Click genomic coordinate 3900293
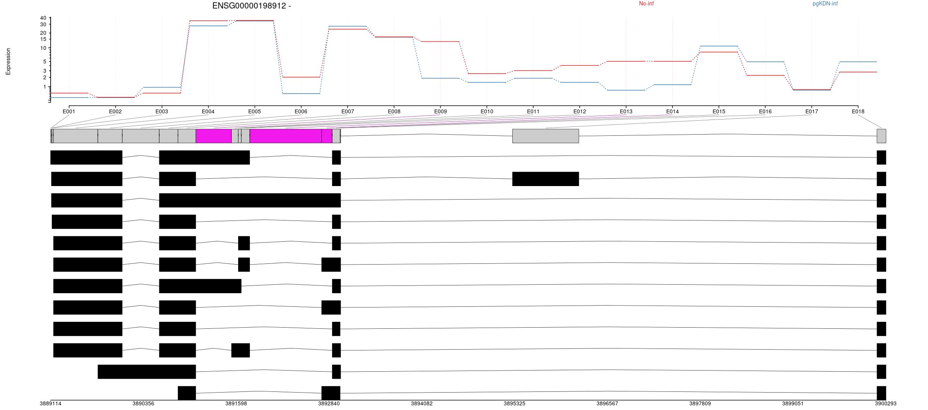 (886, 403)
